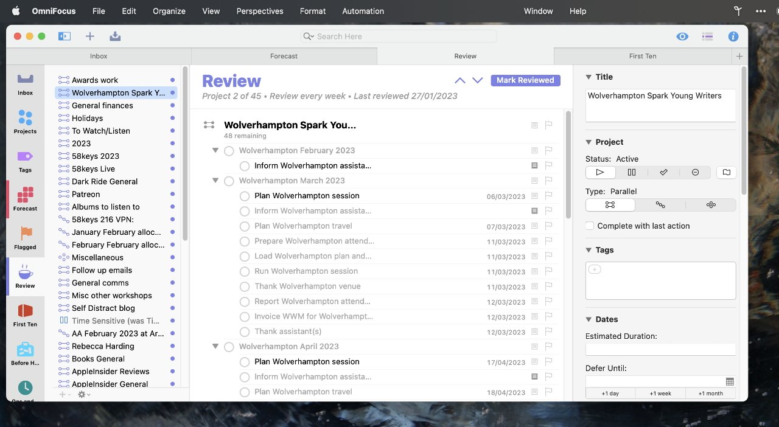Collapse the Wolverhampton February 2023 group

pyautogui.click(x=215, y=150)
